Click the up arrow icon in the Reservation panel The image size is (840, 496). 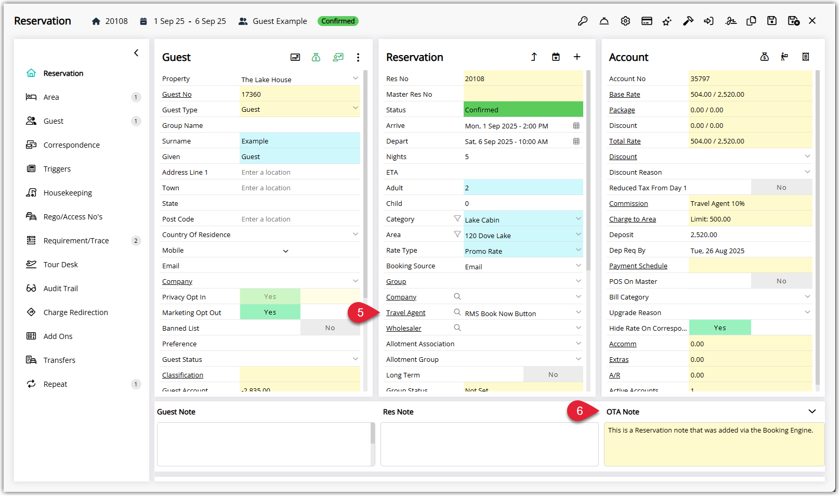(x=534, y=57)
